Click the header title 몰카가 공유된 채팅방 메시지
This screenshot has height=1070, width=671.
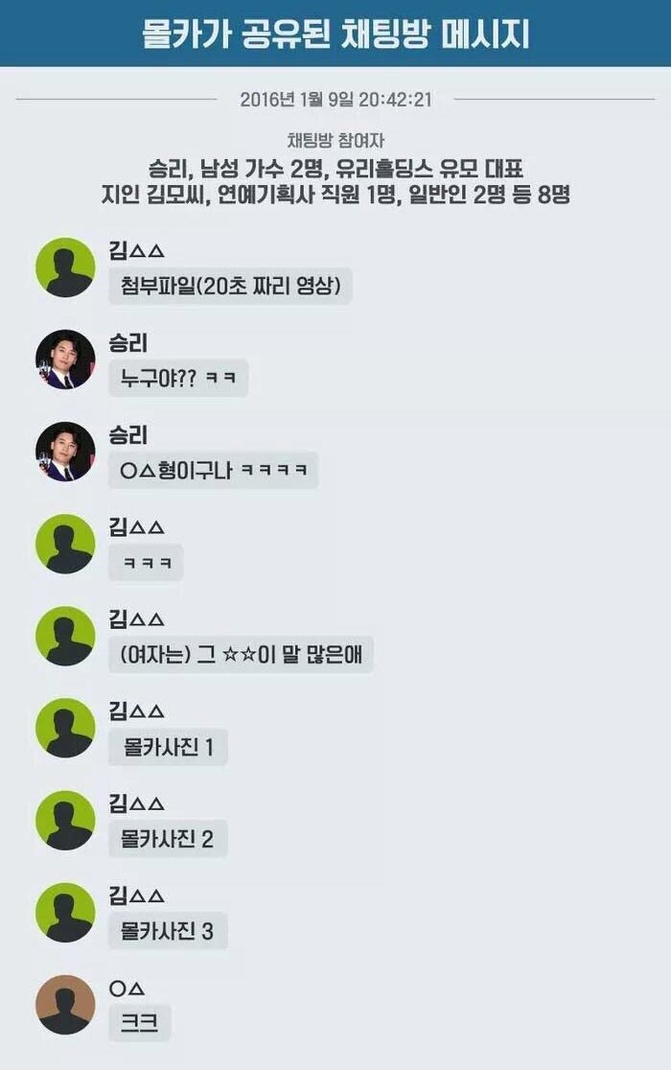pyautogui.click(x=335, y=34)
